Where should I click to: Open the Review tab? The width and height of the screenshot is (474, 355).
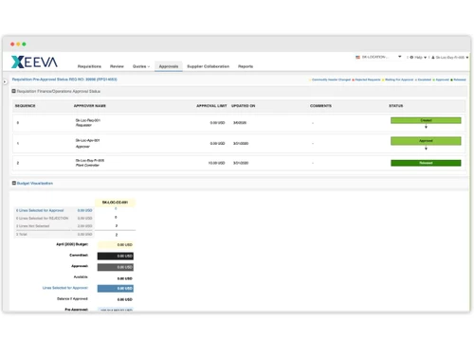pyautogui.click(x=117, y=66)
